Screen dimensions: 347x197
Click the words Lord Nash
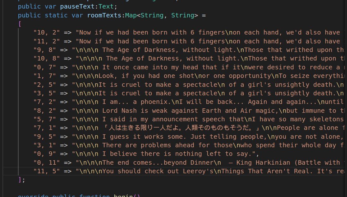click(118, 111)
